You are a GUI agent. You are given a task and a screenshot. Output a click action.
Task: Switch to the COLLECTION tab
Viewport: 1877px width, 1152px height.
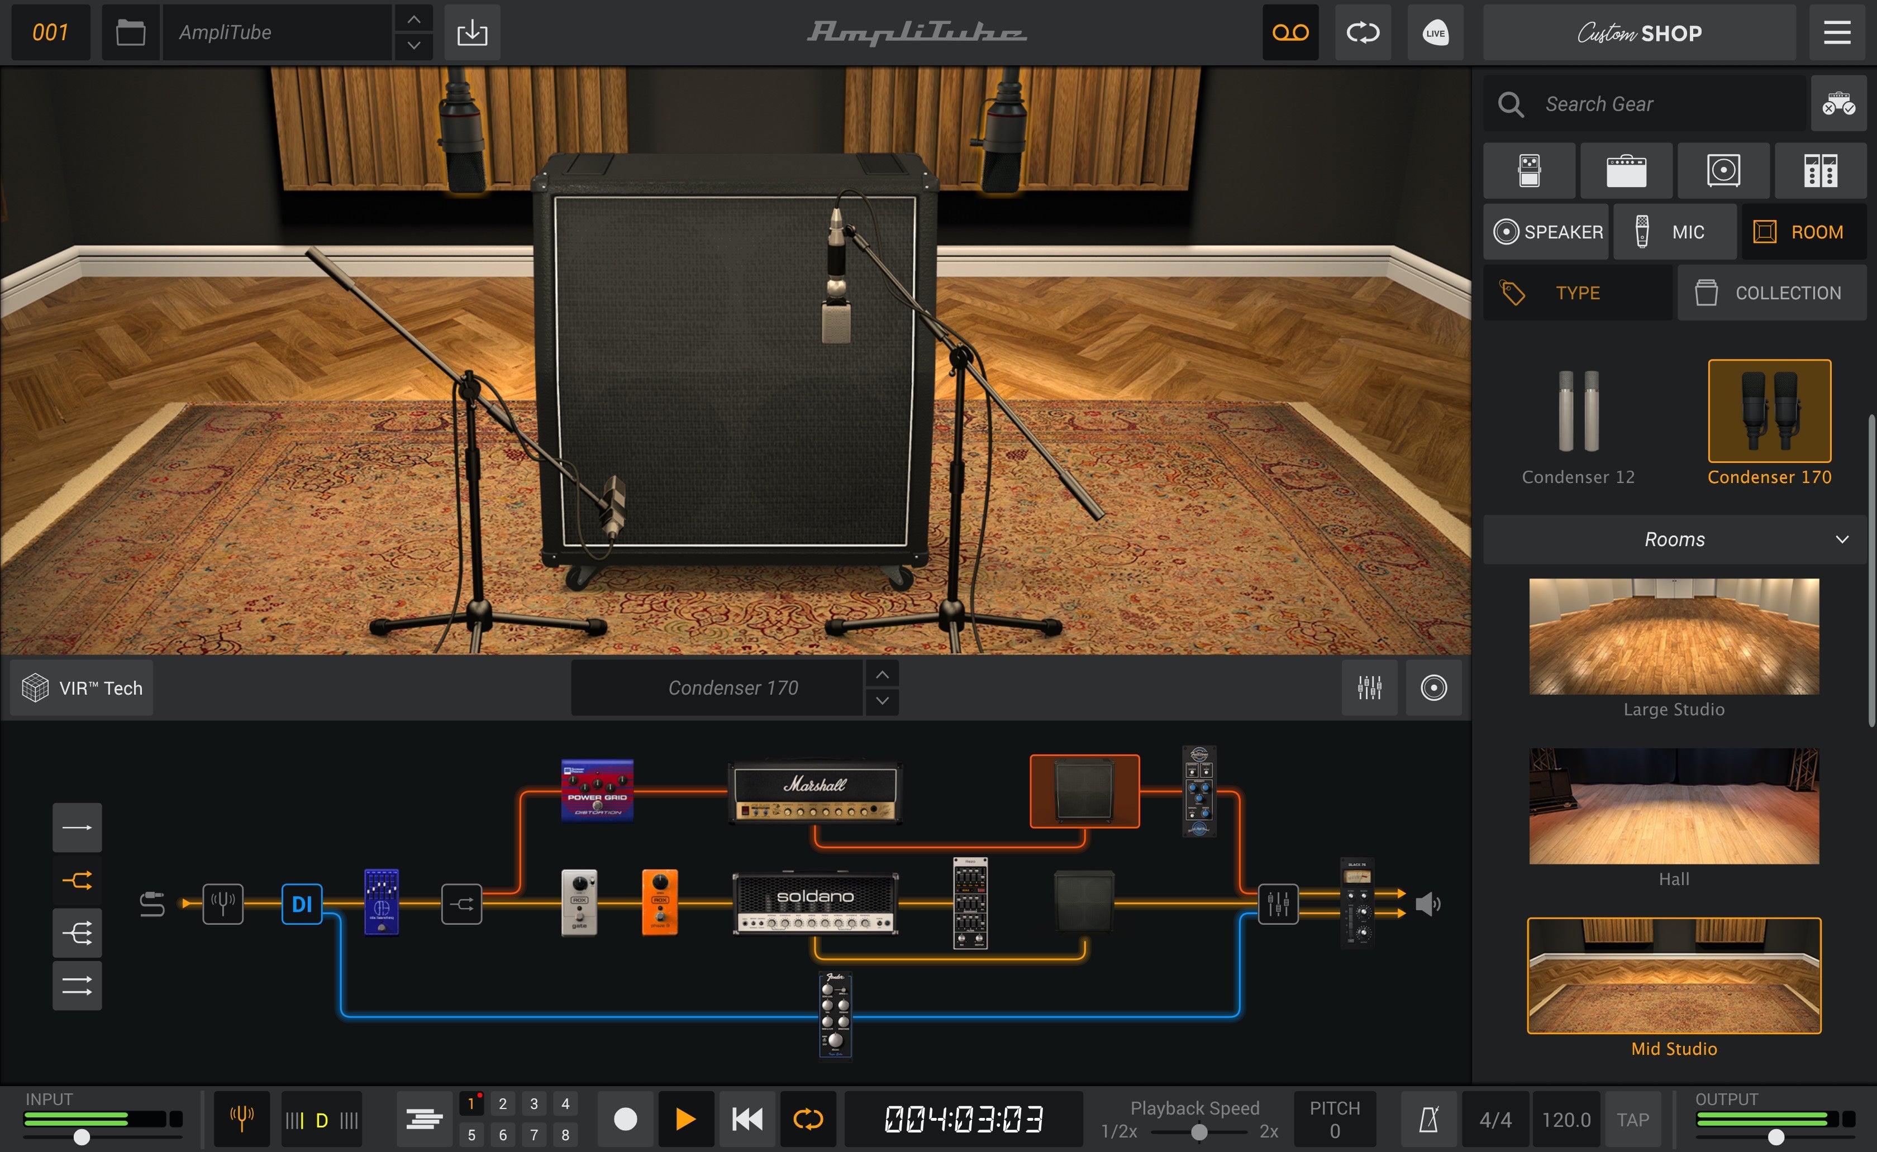tap(1772, 292)
